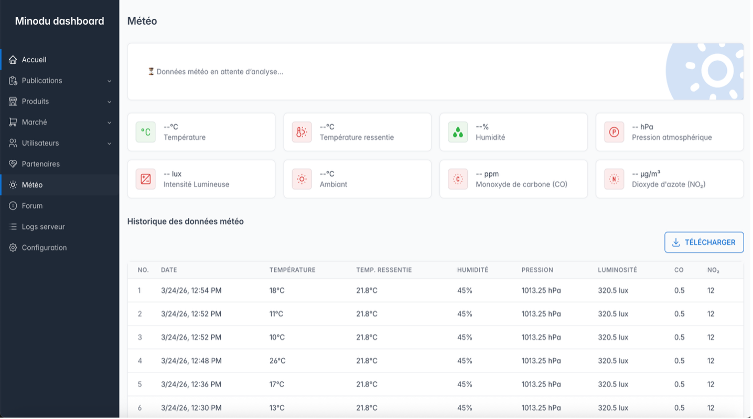Click the Publications clipboard icon
The image size is (753, 419).
click(13, 81)
